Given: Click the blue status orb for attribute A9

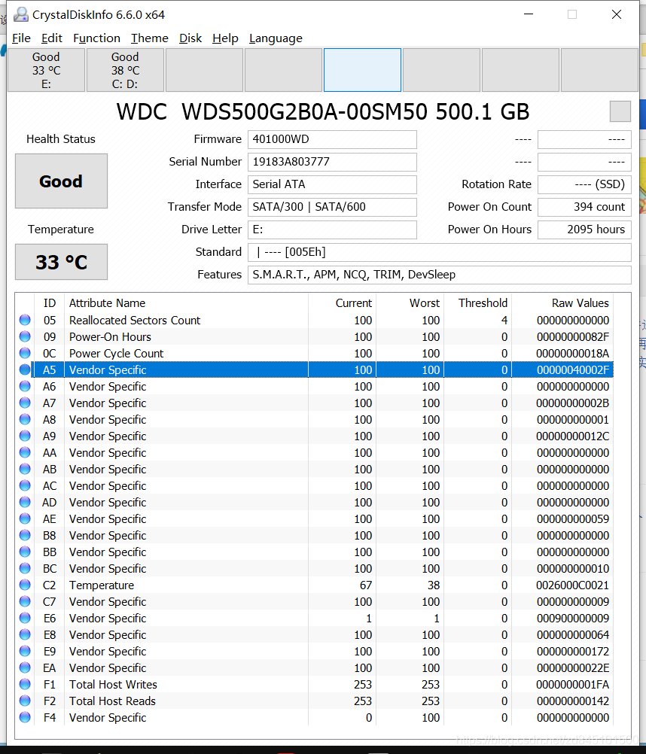Looking at the screenshot, I should [x=25, y=436].
